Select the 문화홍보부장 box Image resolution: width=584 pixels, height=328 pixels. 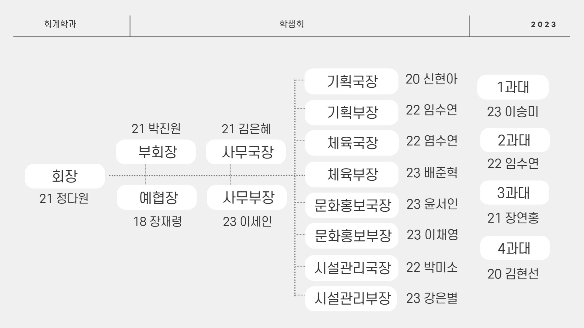click(352, 236)
